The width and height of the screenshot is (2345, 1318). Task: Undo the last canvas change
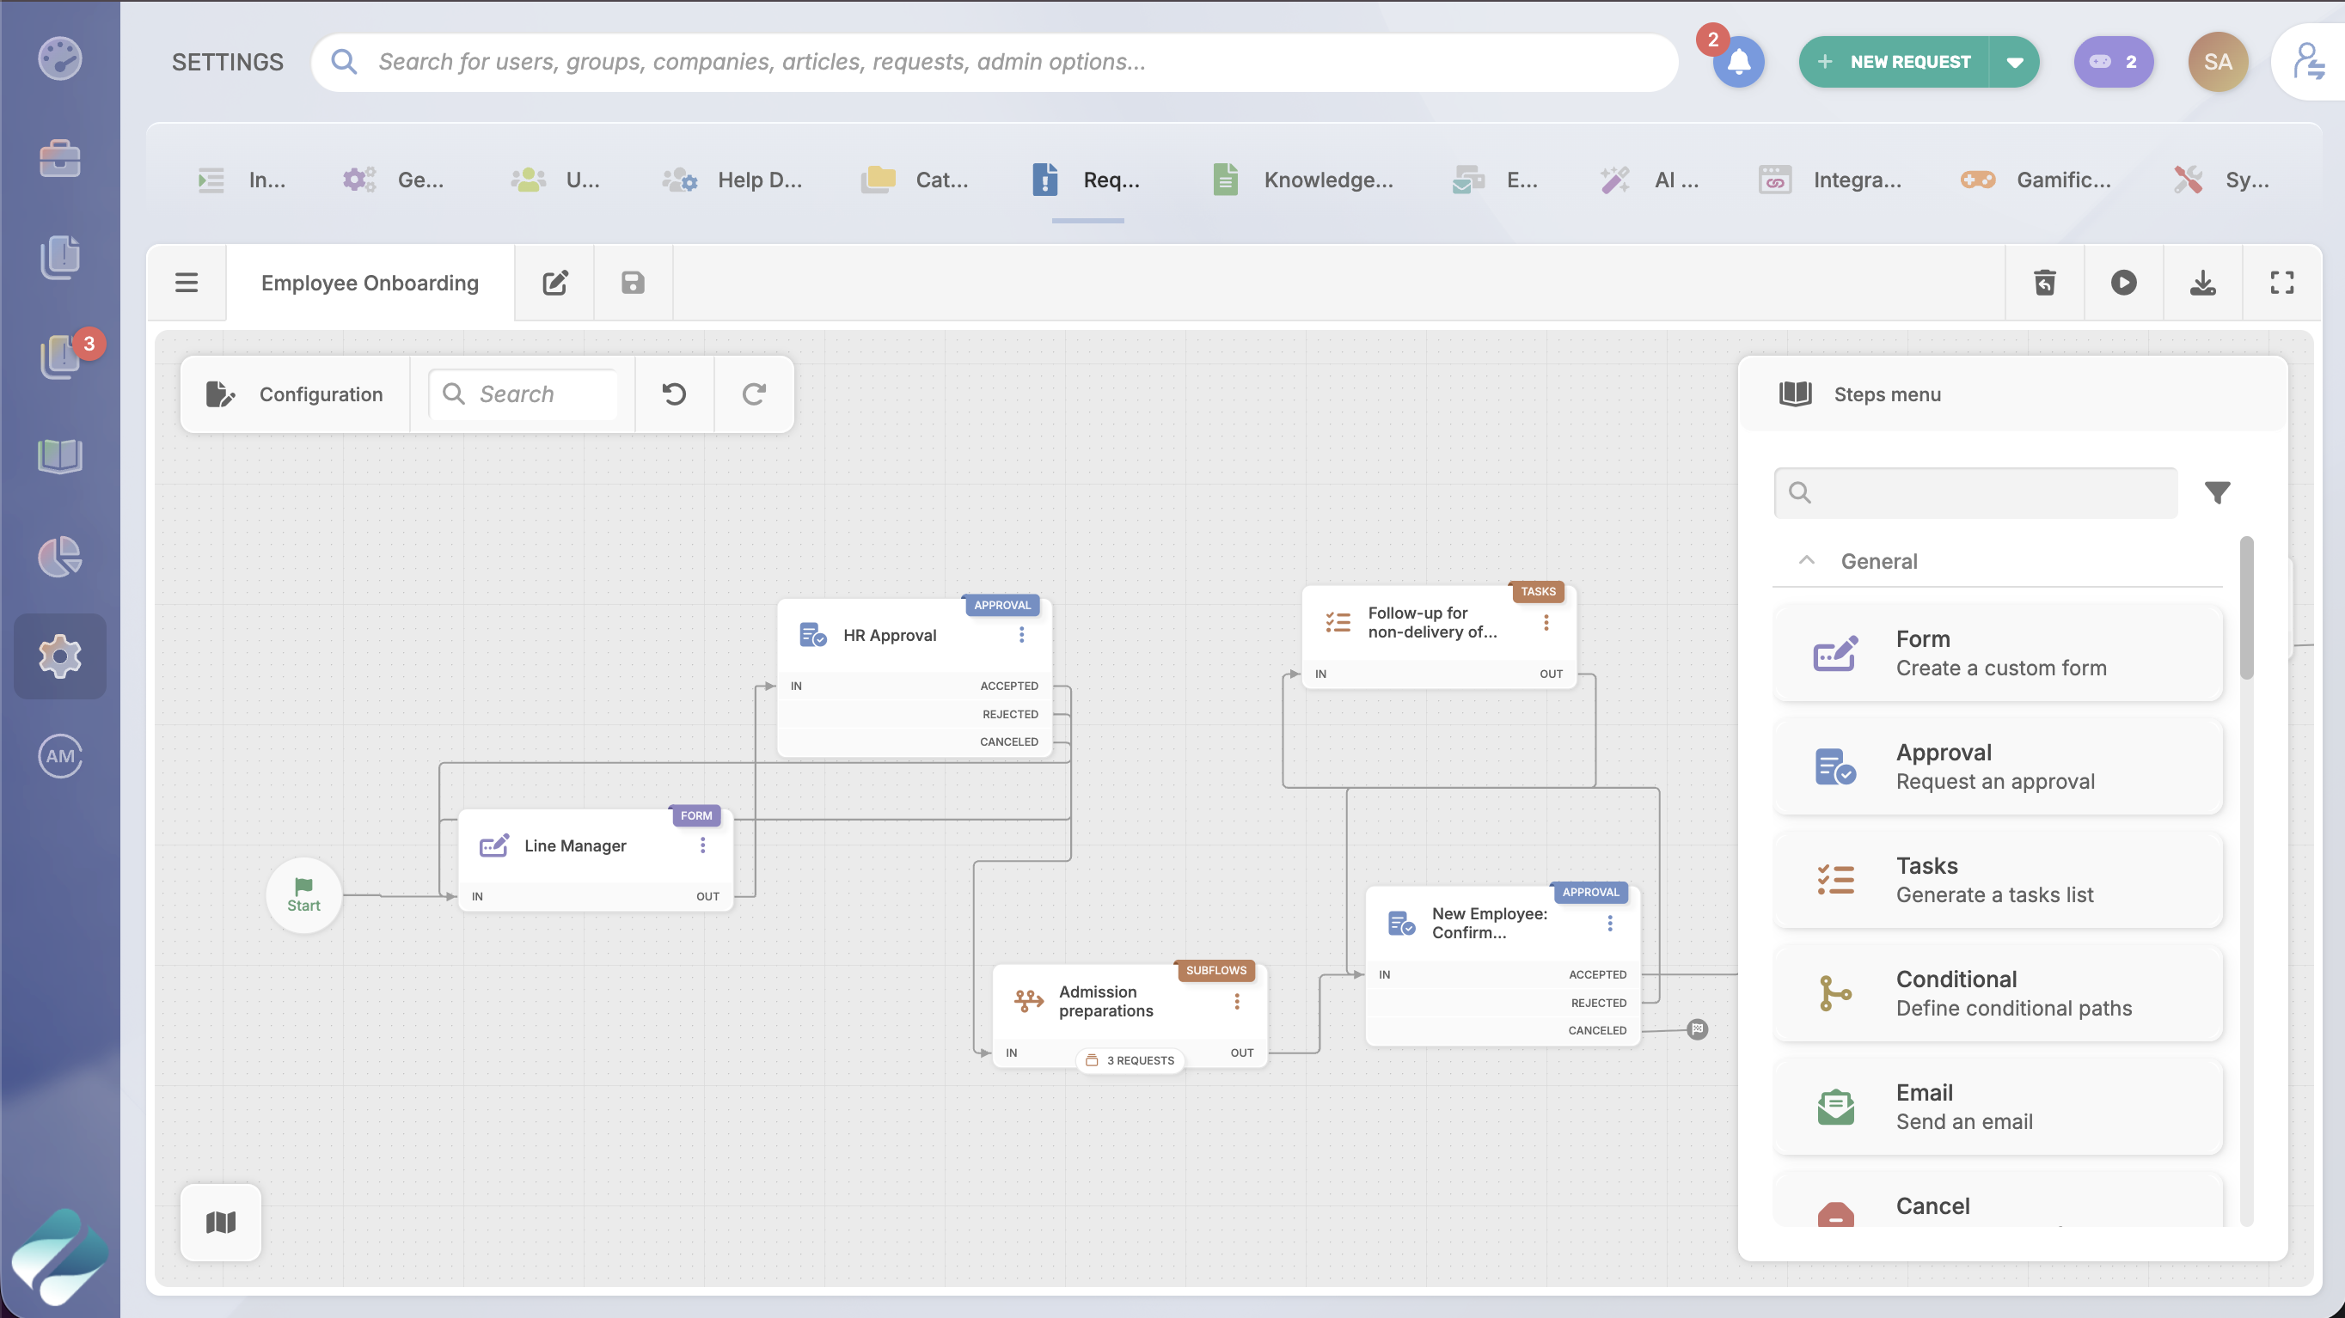[674, 394]
